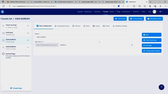168x94 pixels.
Task: Switch to Automation Rules tab
Action: 62,26
